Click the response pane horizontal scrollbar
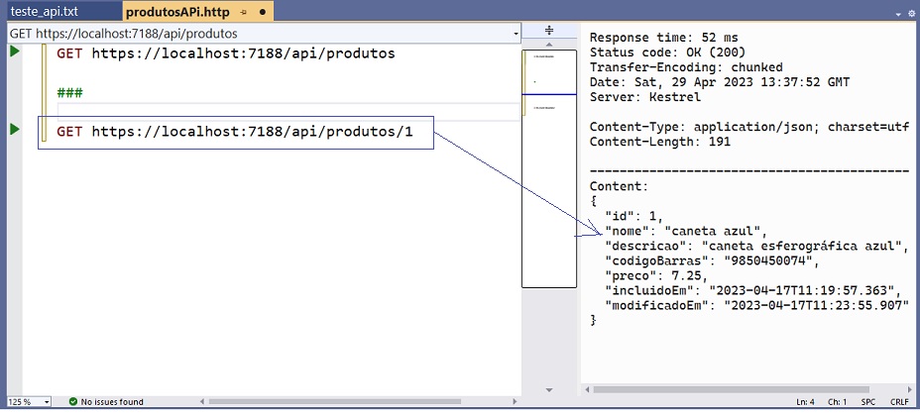920x416 pixels. tap(731, 389)
